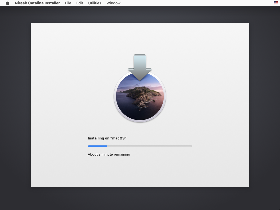
Task: Click the Niresh Catalina Installer menu title
Action: [x=37, y=3]
